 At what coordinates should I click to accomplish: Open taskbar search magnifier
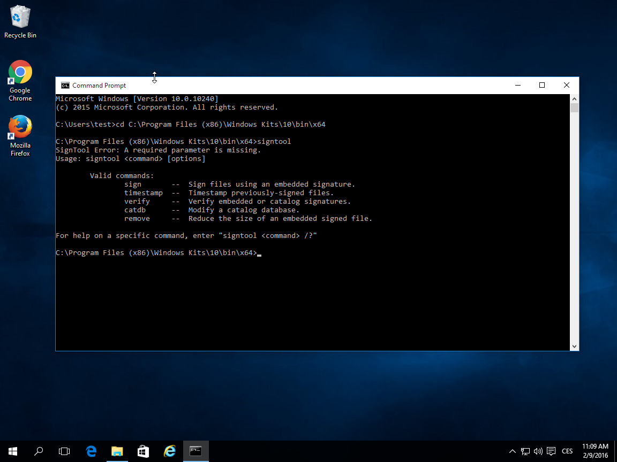[x=39, y=451]
